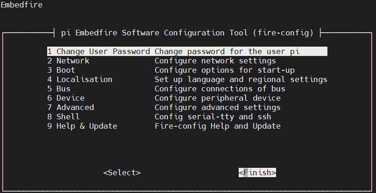Click the fire-config dialog title text

(187, 33)
